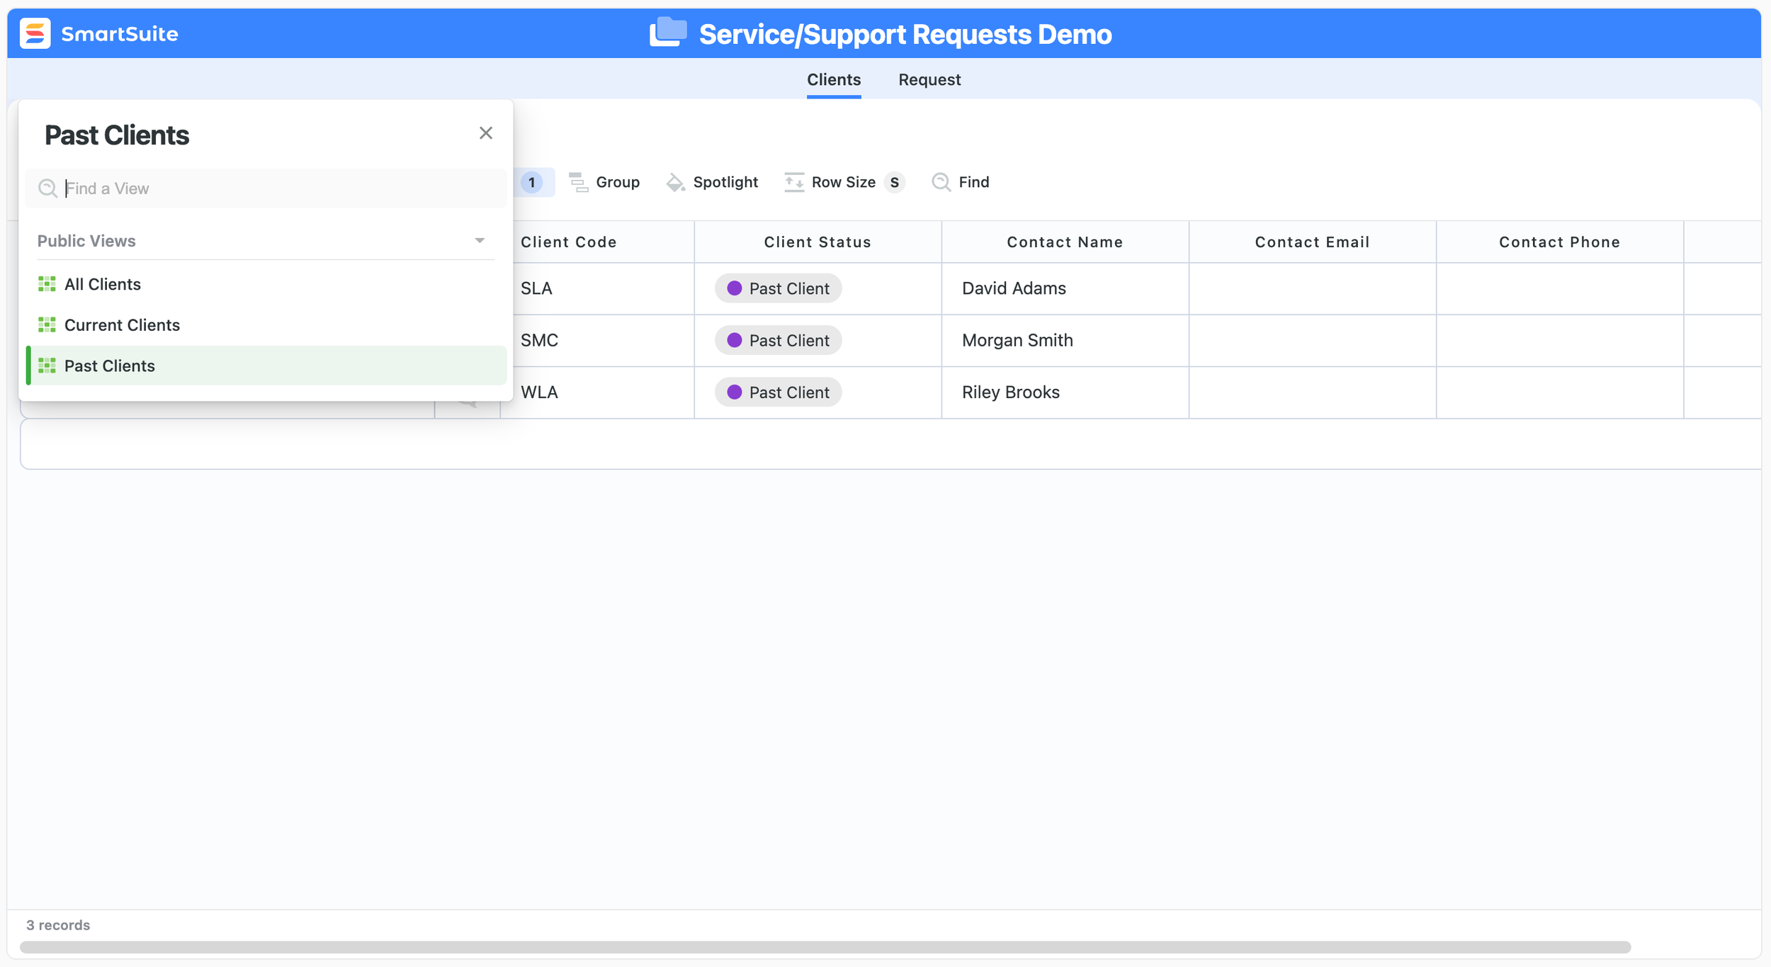Viewport: 1771px width, 967px height.
Task: Click Past Client status in David Adams row
Action: pos(778,288)
